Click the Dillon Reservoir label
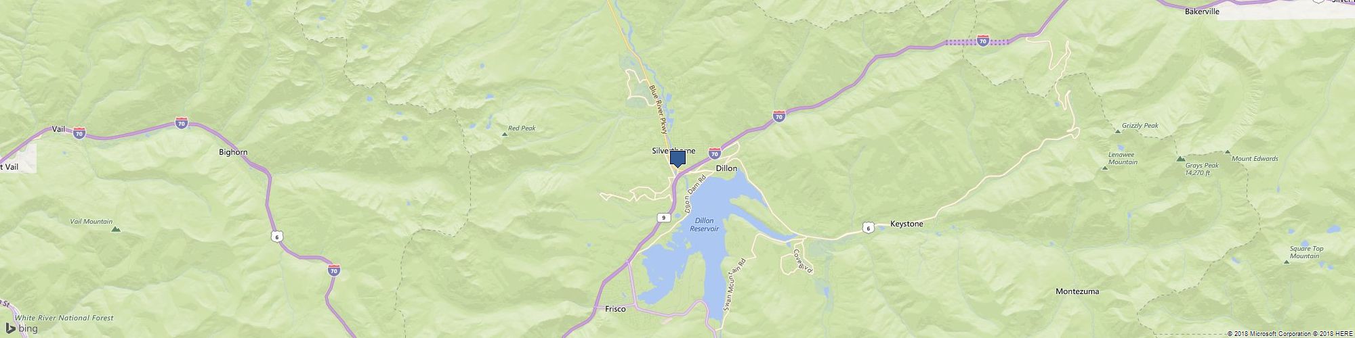 [704, 225]
